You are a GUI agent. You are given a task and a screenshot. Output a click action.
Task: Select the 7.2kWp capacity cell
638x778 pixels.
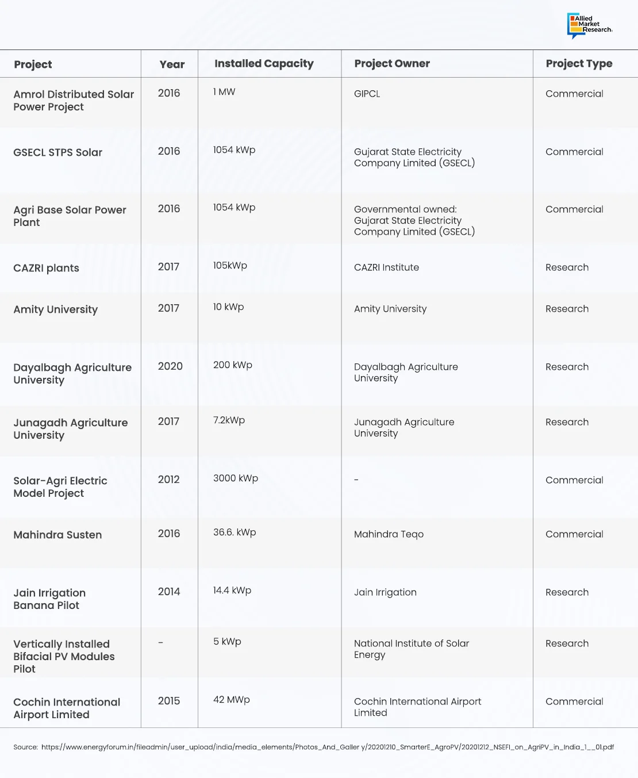[x=229, y=420]
